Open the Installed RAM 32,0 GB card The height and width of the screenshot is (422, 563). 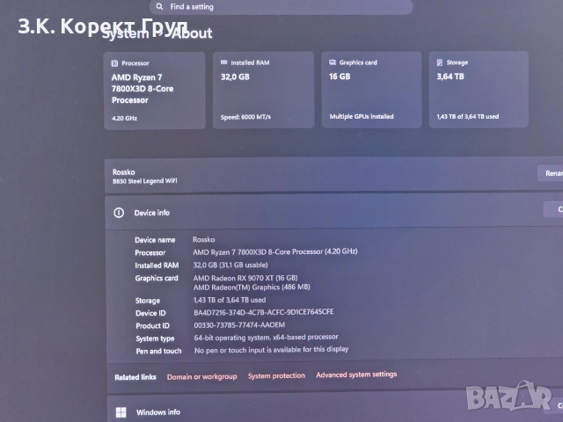pos(264,90)
